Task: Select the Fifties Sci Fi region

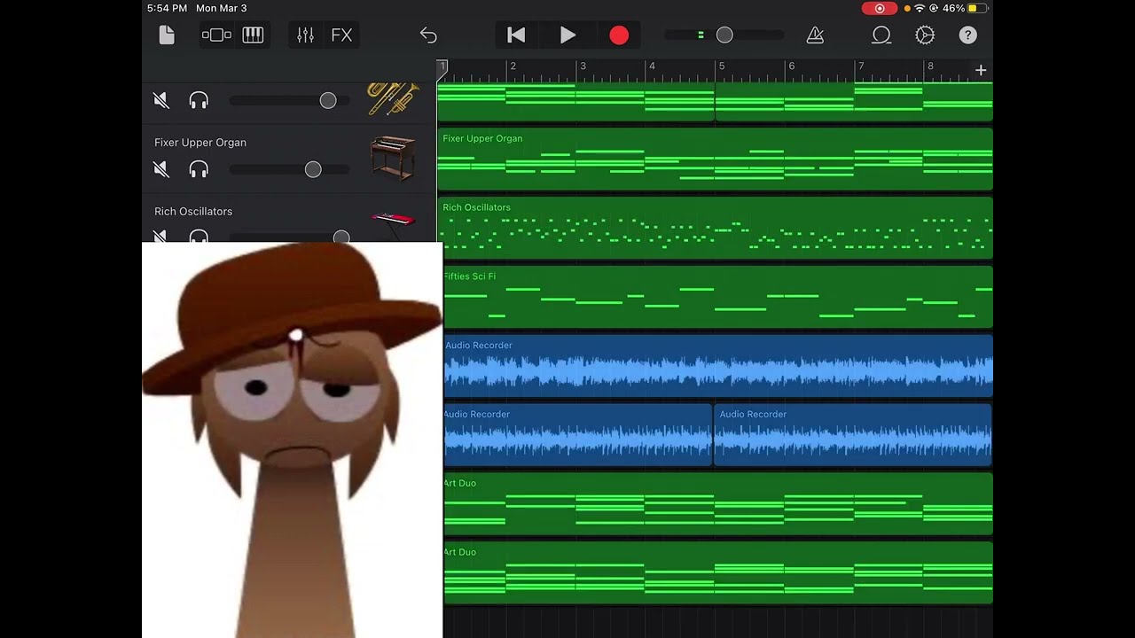Action: pyautogui.click(x=717, y=297)
